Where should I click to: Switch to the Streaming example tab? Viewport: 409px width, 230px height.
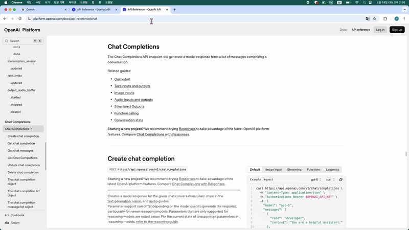point(294,170)
